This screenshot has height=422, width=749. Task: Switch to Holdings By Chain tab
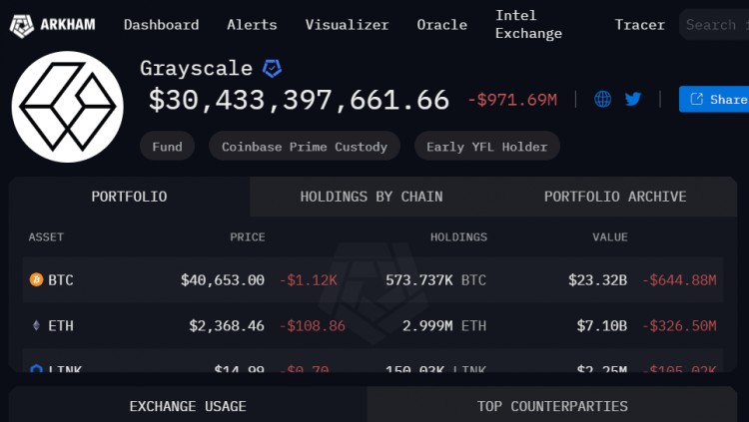click(372, 197)
